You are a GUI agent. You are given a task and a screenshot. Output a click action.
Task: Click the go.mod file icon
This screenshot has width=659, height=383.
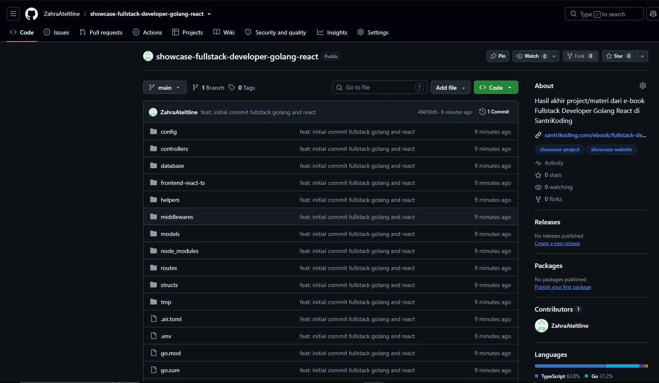154,353
